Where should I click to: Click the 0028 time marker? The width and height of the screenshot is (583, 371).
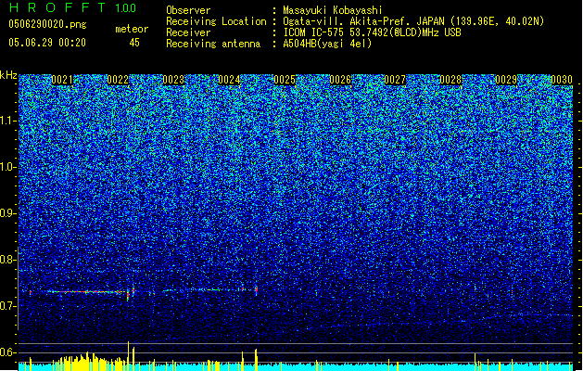pos(450,80)
